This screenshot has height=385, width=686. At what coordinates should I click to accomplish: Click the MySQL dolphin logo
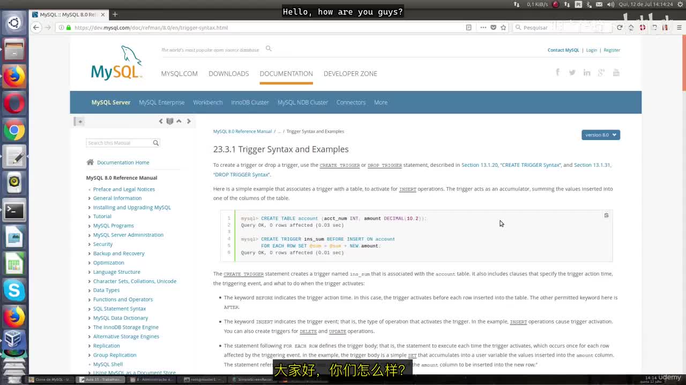117,63
